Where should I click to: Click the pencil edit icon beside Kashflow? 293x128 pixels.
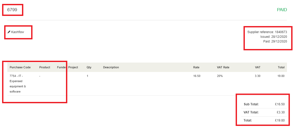click(x=9, y=32)
